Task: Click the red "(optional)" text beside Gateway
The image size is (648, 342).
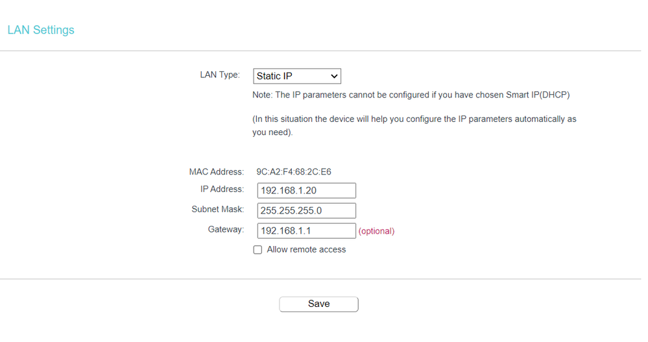Action: pos(376,231)
